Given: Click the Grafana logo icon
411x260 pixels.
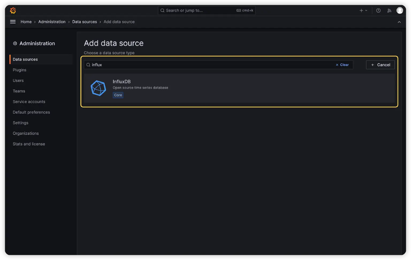Looking at the screenshot, I should coord(13,10).
